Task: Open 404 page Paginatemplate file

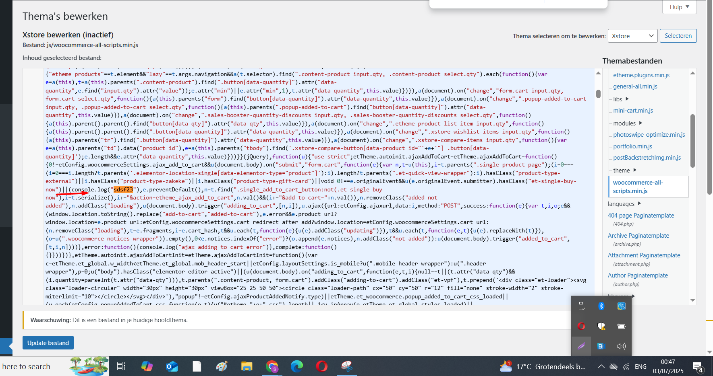Action: (641, 216)
